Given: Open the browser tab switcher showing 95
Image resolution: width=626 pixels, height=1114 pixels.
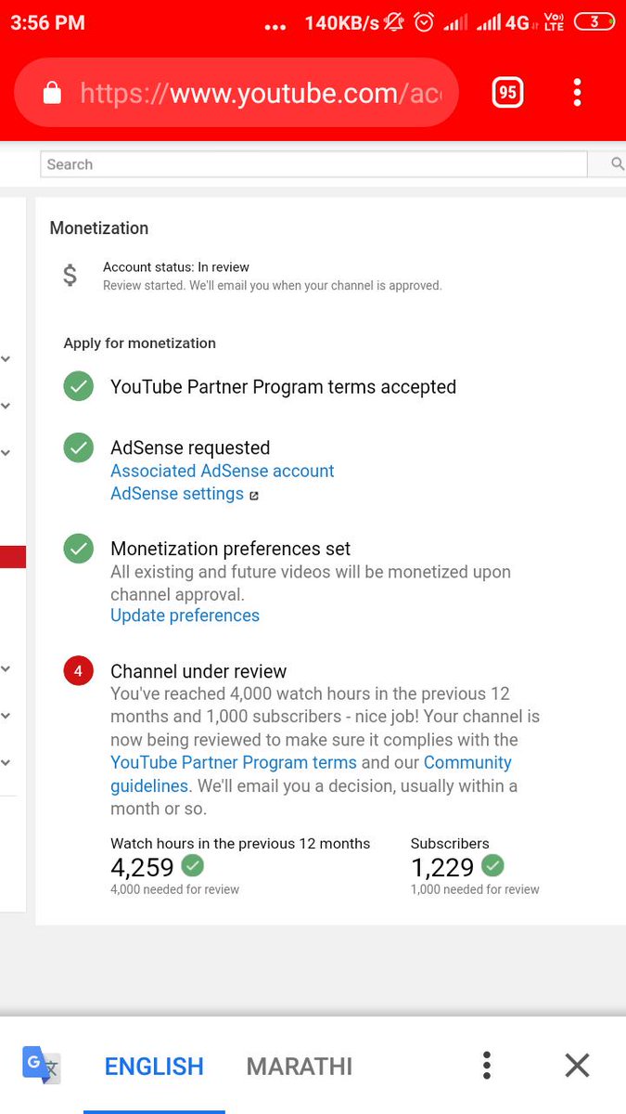Looking at the screenshot, I should point(507,92).
